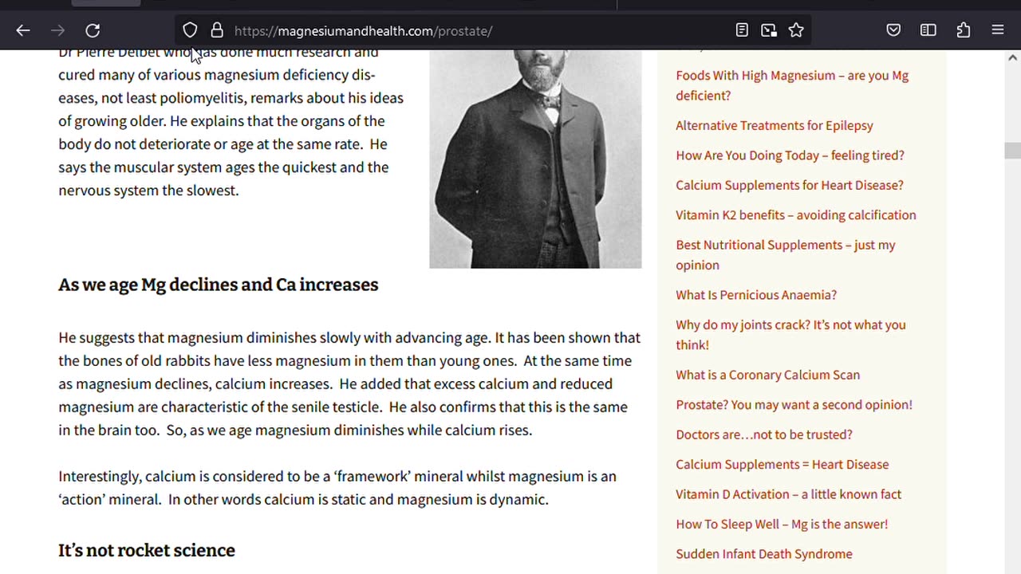Open 'Calcium Supplements for Heart Disease?' link
The image size is (1021, 574).
790,185
